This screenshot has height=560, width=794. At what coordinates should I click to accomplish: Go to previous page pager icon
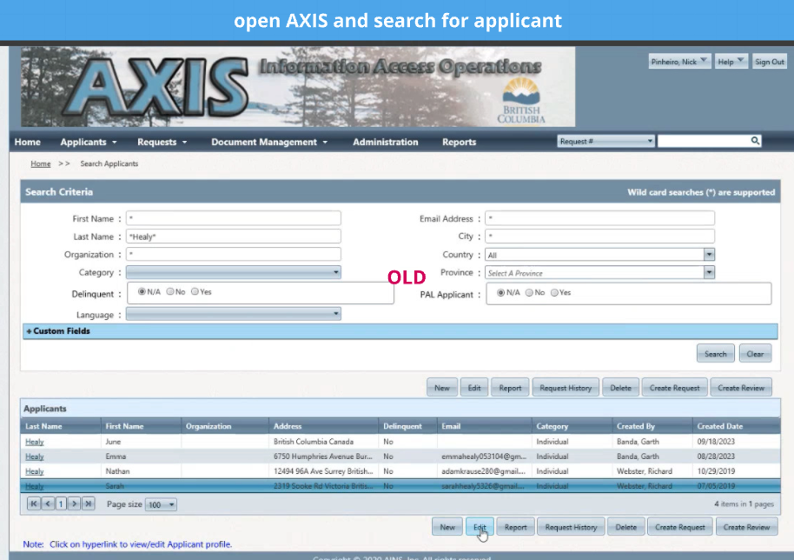point(48,503)
